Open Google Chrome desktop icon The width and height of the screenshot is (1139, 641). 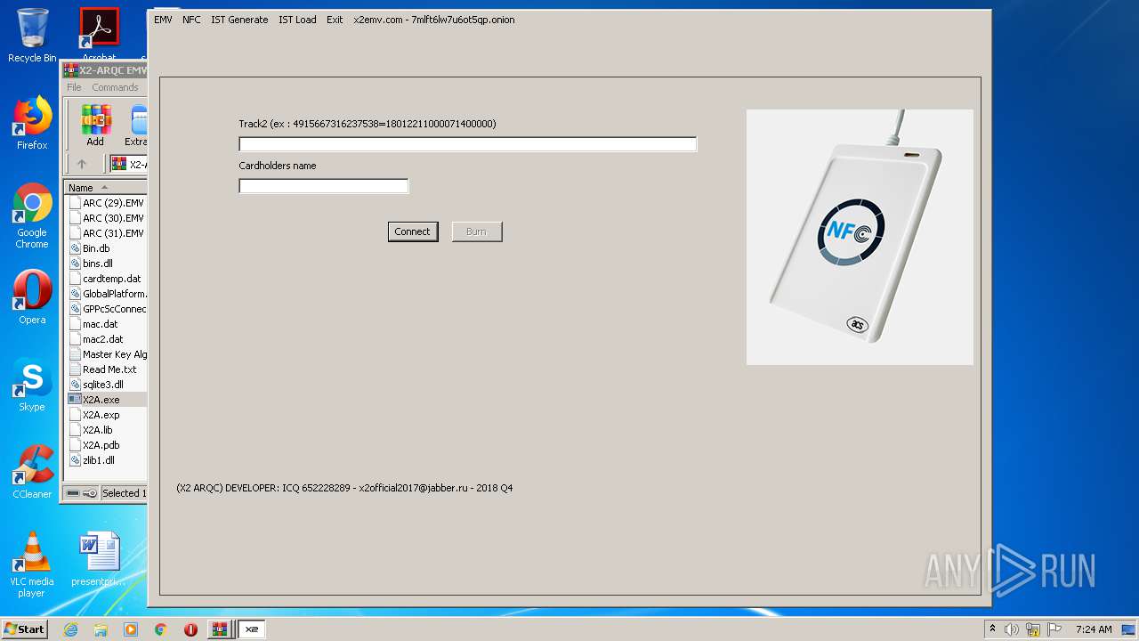pyautogui.click(x=32, y=215)
